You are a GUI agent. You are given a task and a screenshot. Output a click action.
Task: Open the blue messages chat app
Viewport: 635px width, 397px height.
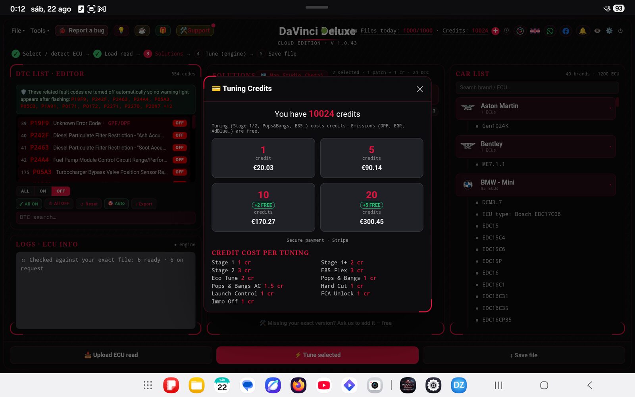[x=248, y=385]
